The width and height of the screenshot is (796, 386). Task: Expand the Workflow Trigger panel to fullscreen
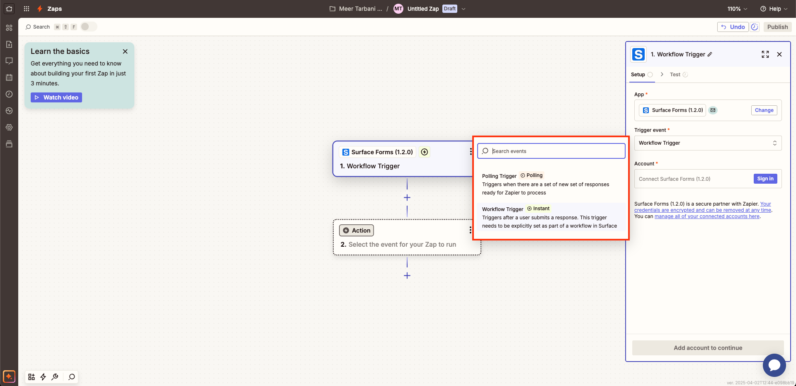pos(765,54)
